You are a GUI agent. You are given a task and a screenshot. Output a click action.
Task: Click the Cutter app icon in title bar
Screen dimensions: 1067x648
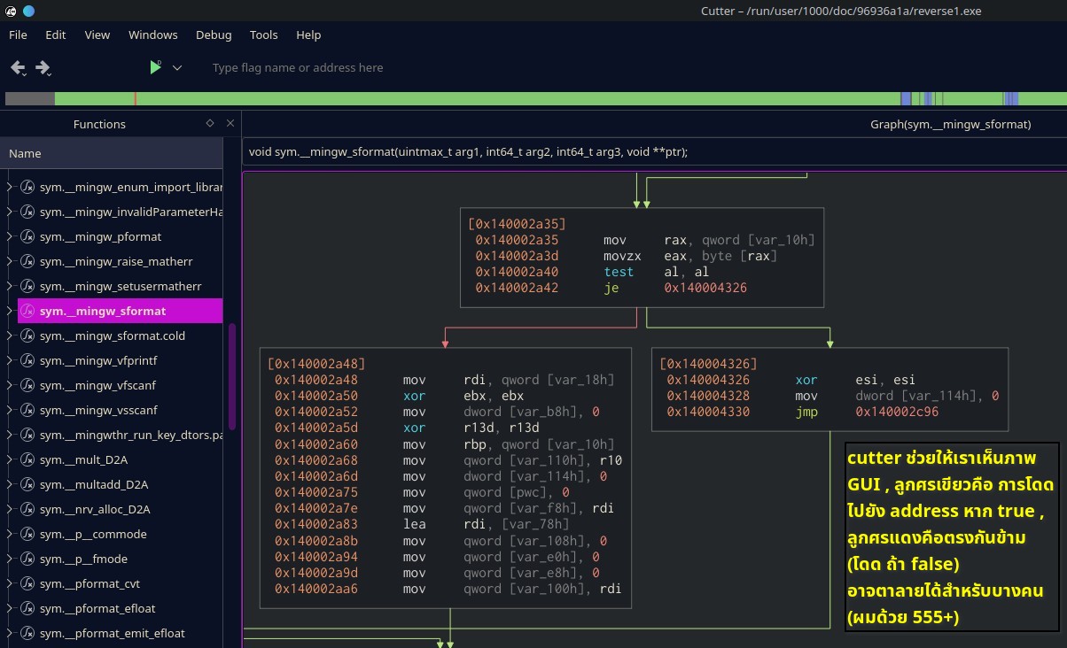(10, 11)
